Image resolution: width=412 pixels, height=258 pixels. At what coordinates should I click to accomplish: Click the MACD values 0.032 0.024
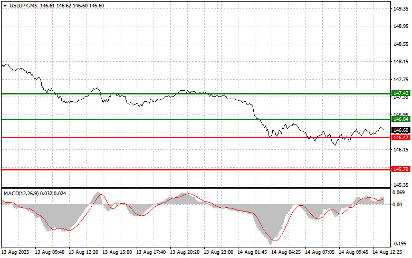click(53, 194)
